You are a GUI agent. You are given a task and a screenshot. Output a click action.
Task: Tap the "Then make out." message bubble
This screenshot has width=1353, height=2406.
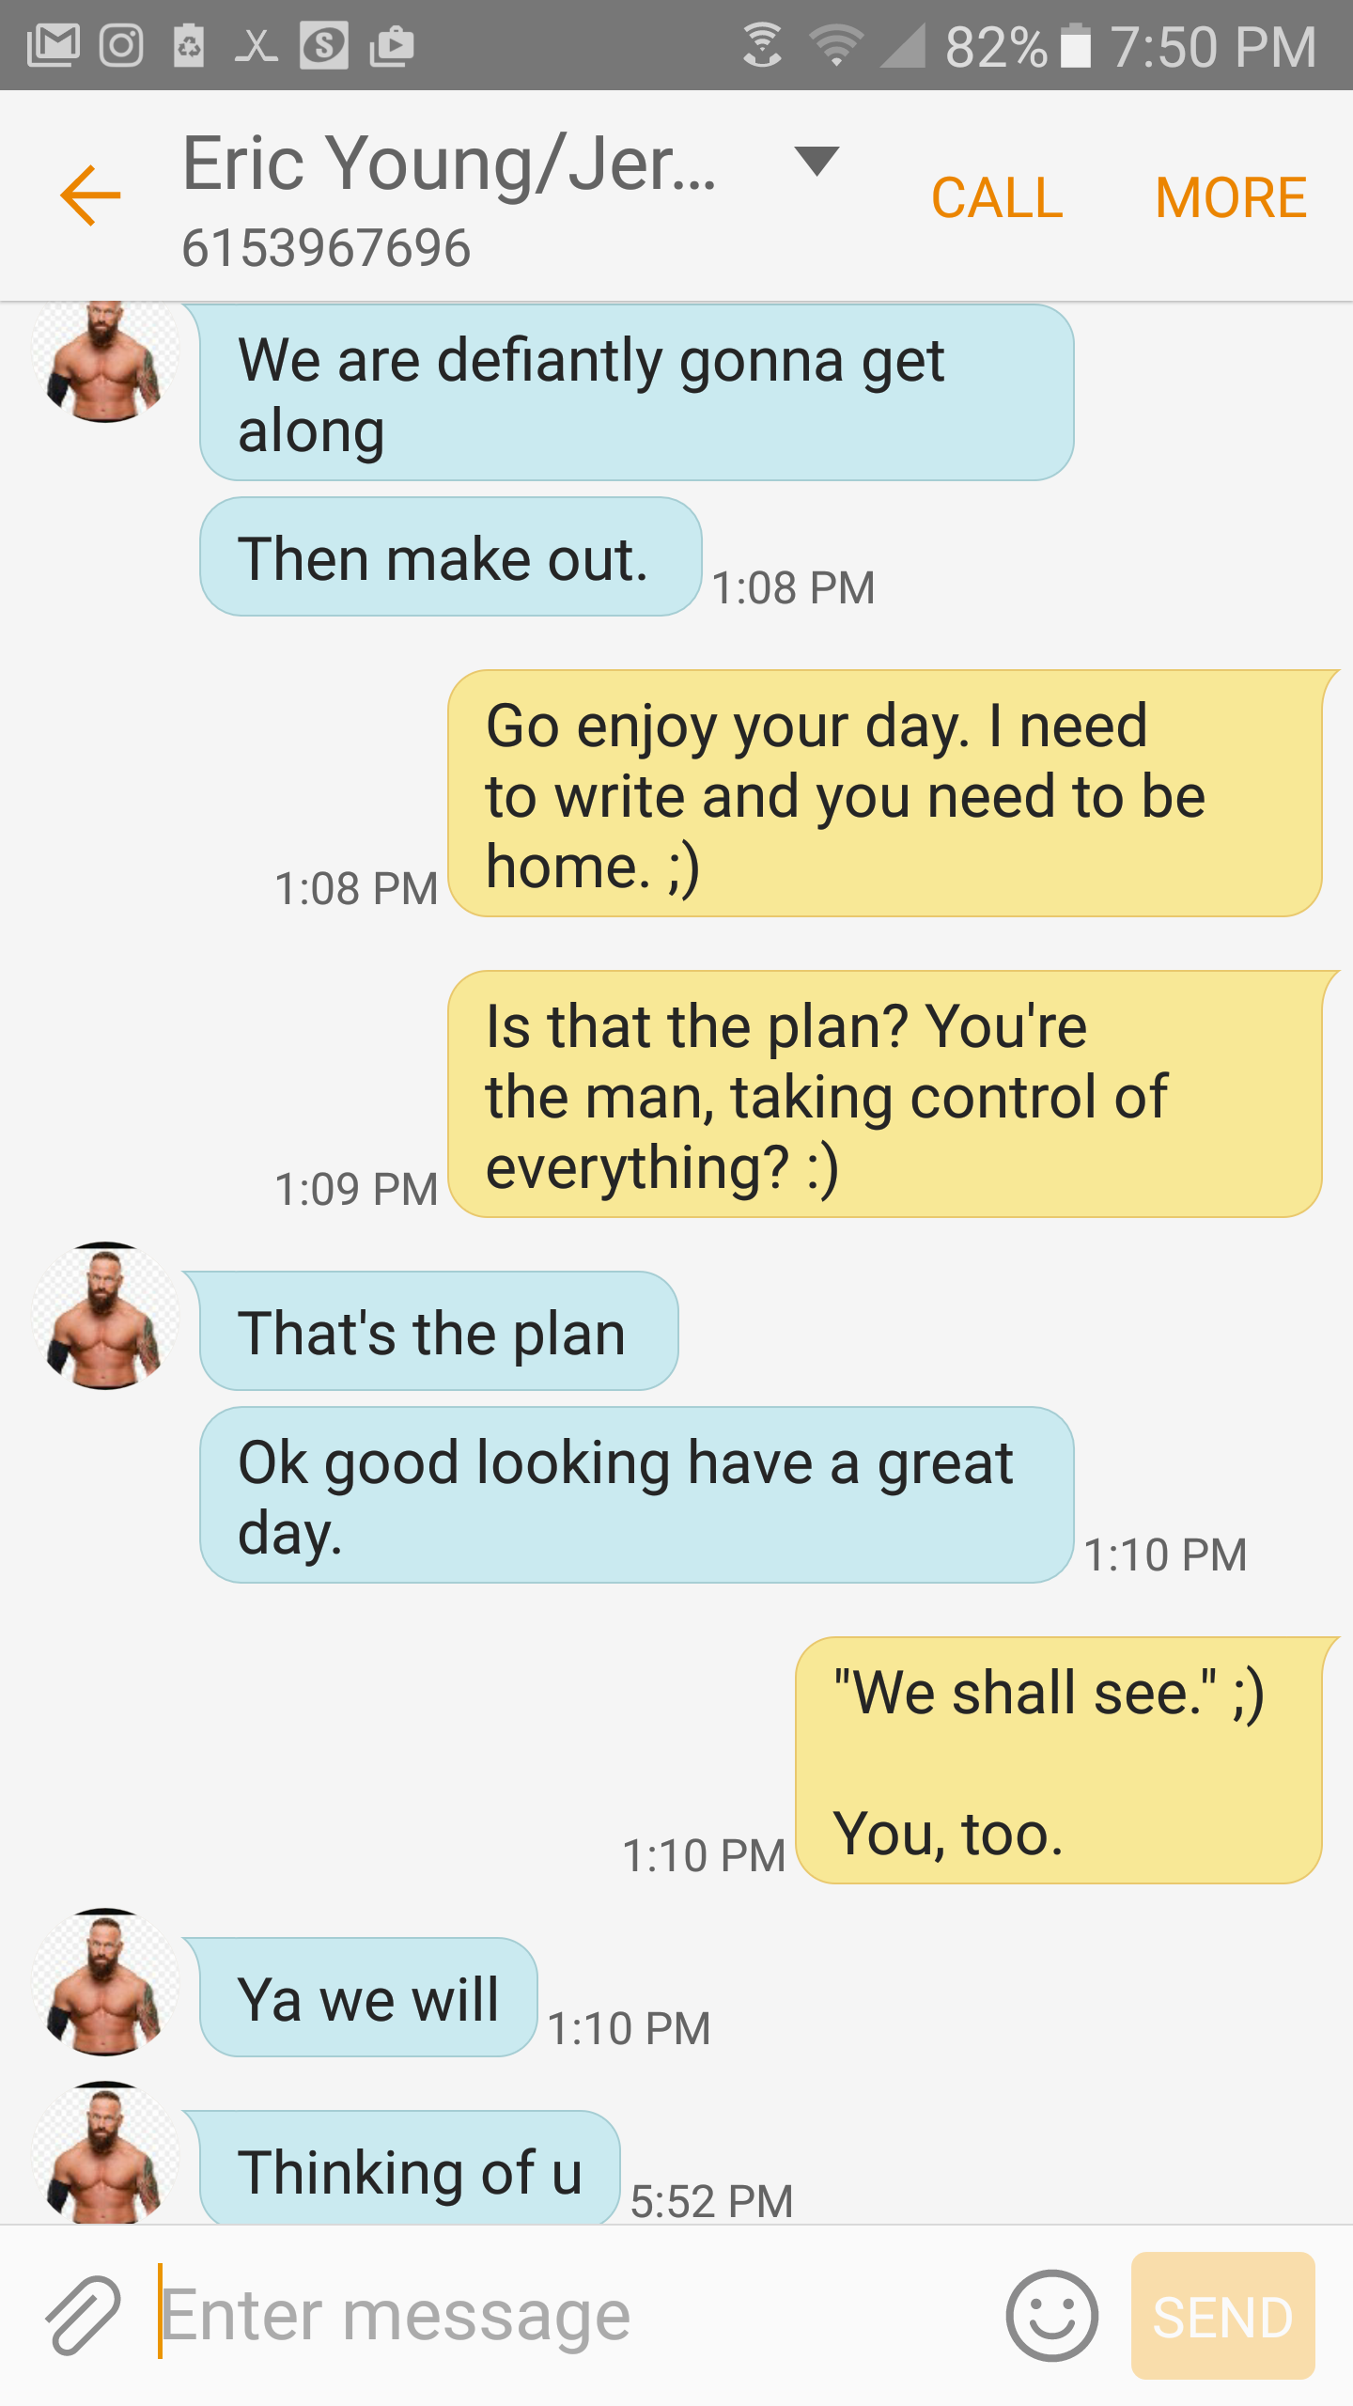[450, 557]
